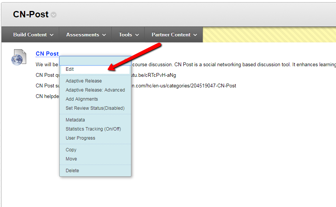Viewport: 336px width, 207px height.
Task: Open the Assessments dropdown menu
Action: coord(86,34)
